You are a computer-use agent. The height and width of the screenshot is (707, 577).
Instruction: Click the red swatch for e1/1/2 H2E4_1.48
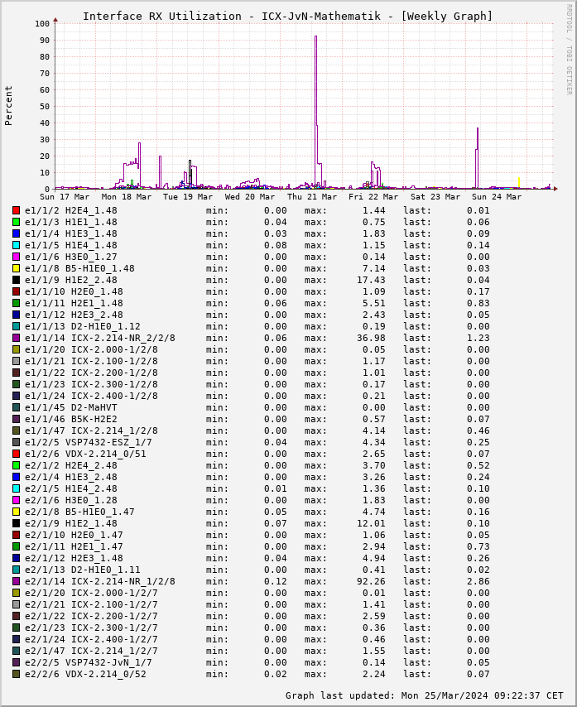16,210
